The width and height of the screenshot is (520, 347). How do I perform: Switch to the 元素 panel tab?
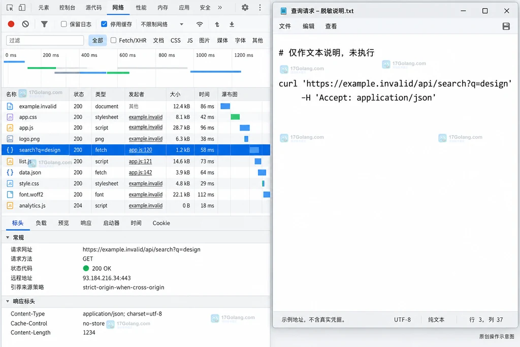[44, 7]
